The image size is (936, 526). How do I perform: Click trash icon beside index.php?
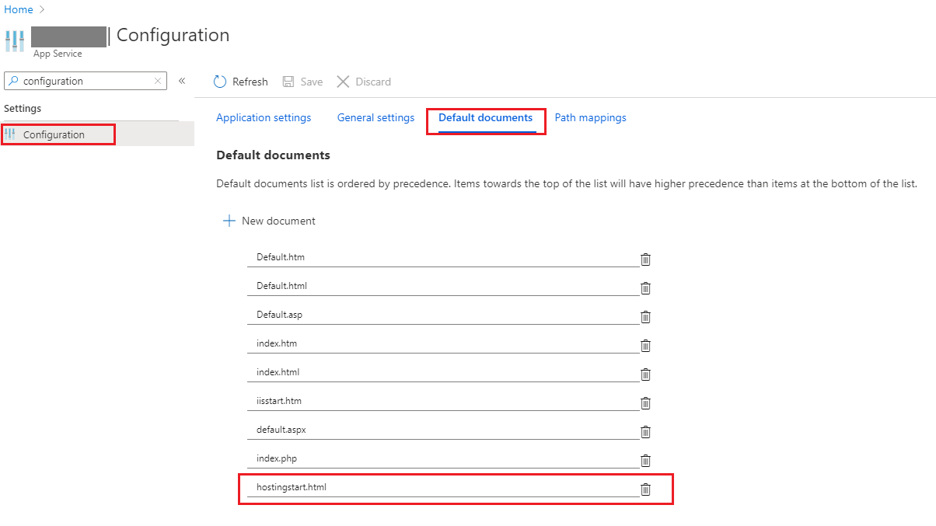pos(645,461)
